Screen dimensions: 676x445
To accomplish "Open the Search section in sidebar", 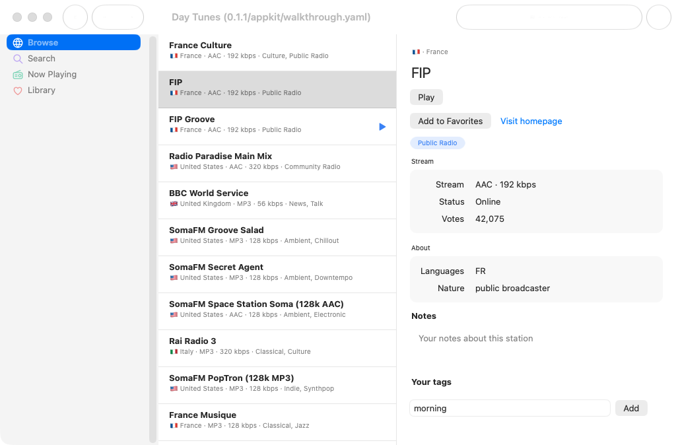I will tap(73, 58).
